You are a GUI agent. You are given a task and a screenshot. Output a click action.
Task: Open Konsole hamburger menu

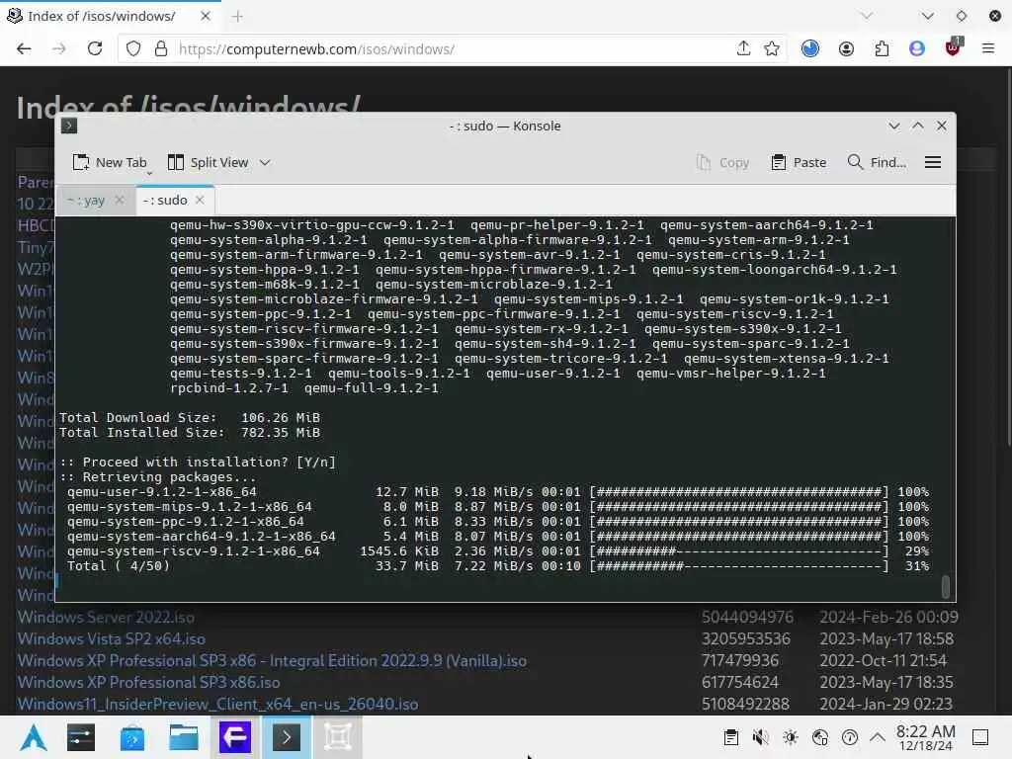(x=933, y=163)
